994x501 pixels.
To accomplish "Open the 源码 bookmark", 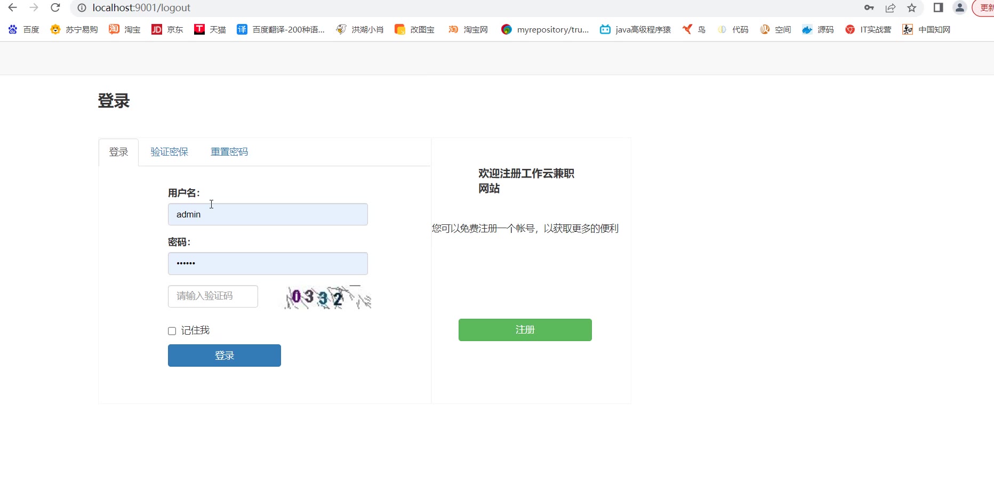I will click(818, 29).
